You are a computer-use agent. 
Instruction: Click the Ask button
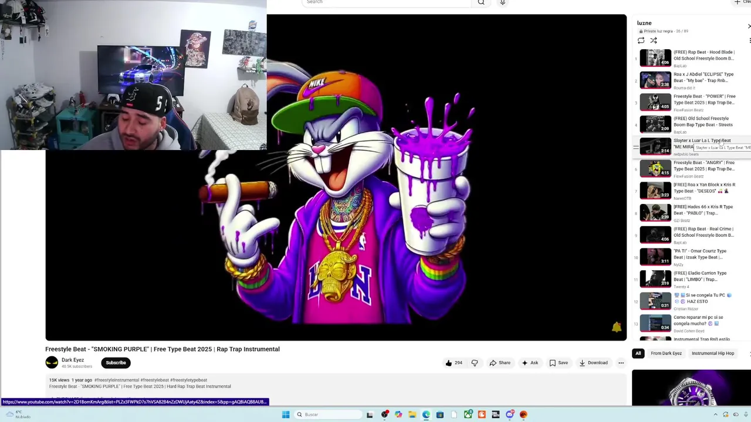529,363
